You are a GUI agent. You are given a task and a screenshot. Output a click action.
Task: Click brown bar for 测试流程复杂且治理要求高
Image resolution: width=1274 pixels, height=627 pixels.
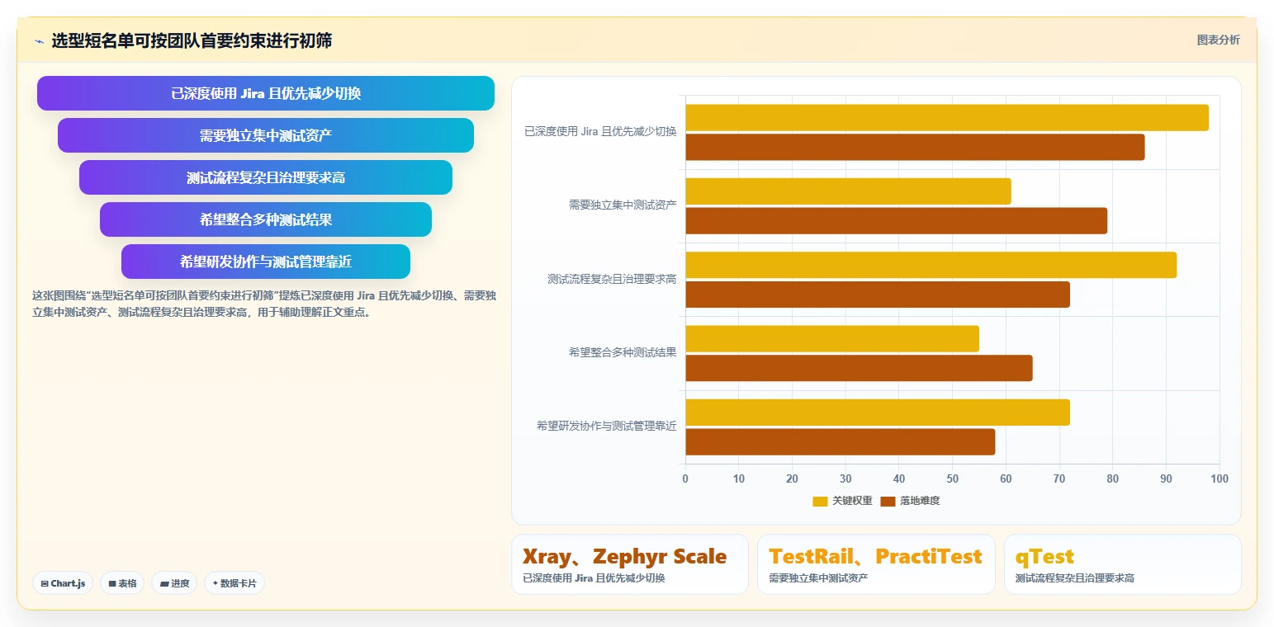point(878,295)
